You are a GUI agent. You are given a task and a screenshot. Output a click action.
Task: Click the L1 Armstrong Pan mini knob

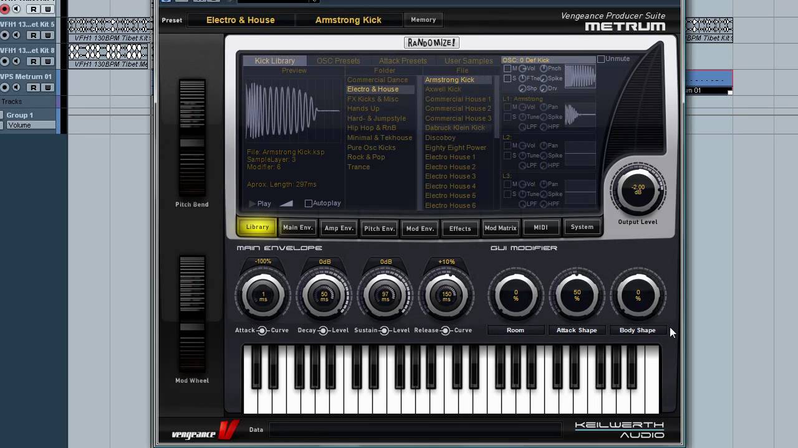point(544,107)
